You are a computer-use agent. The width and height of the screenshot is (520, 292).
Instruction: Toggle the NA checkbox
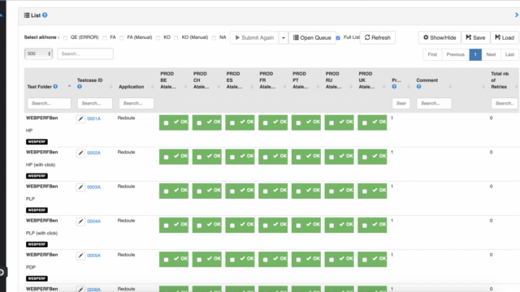[214, 38]
